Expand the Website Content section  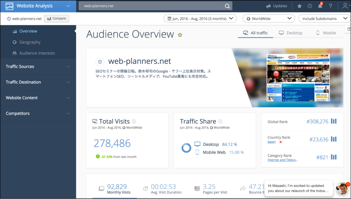point(38,98)
